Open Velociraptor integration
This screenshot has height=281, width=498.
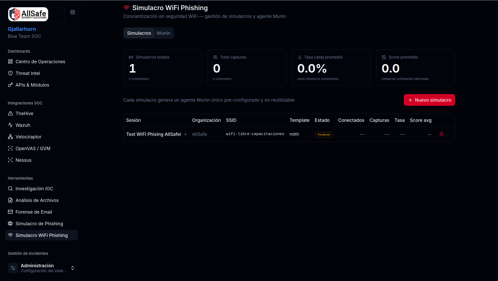(x=41, y=137)
